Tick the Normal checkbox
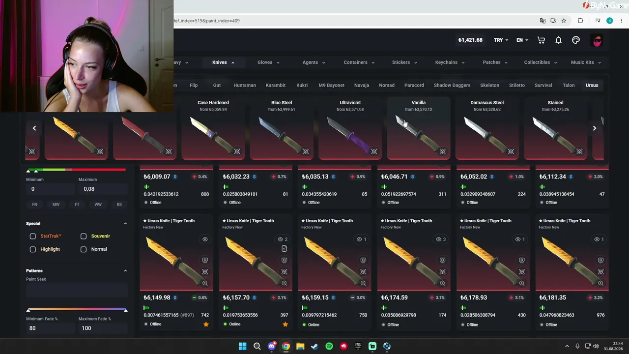This screenshot has height=354, width=629. pyautogui.click(x=84, y=249)
